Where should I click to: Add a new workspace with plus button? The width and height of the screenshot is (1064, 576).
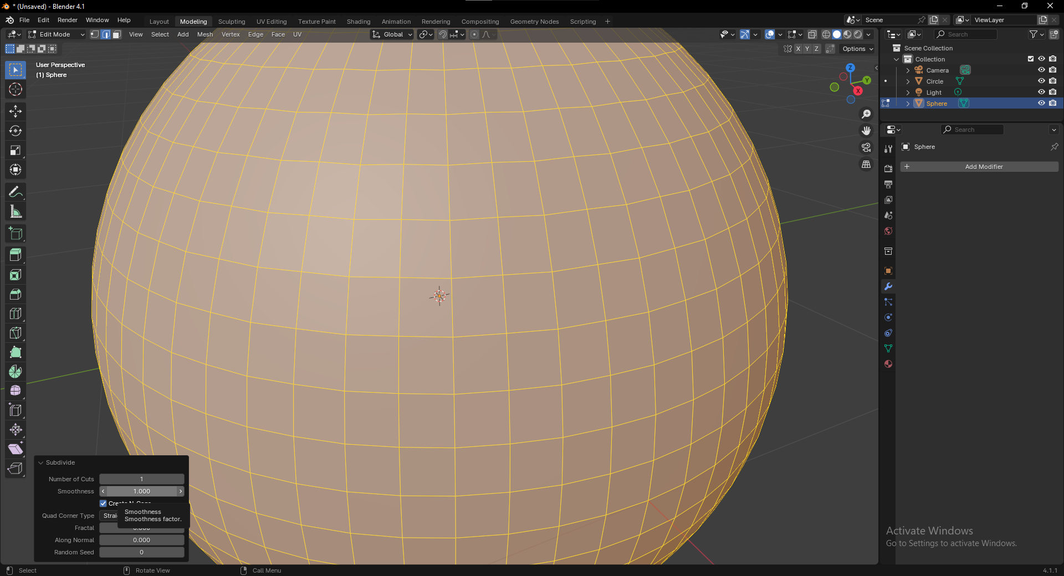pyautogui.click(x=607, y=22)
